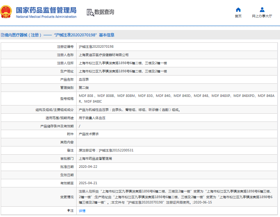Click the 批准日期 row label

tap(67, 167)
